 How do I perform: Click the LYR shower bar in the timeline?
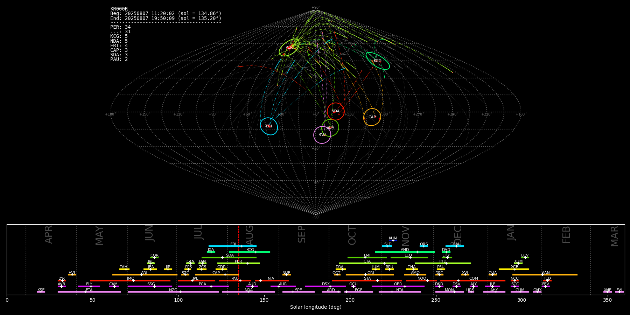point(62,280)
